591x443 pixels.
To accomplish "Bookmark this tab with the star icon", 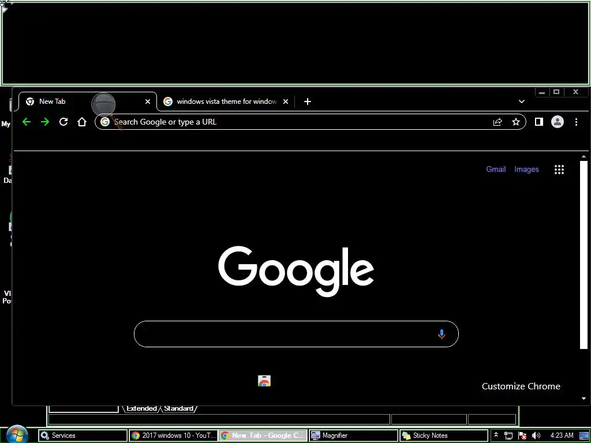I will click(x=515, y=122).
